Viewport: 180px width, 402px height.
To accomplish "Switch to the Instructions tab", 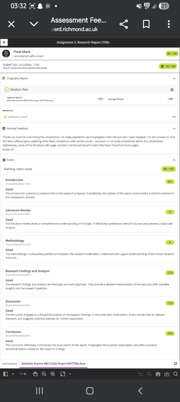I will pyautogui.click(x=10, y=364).
